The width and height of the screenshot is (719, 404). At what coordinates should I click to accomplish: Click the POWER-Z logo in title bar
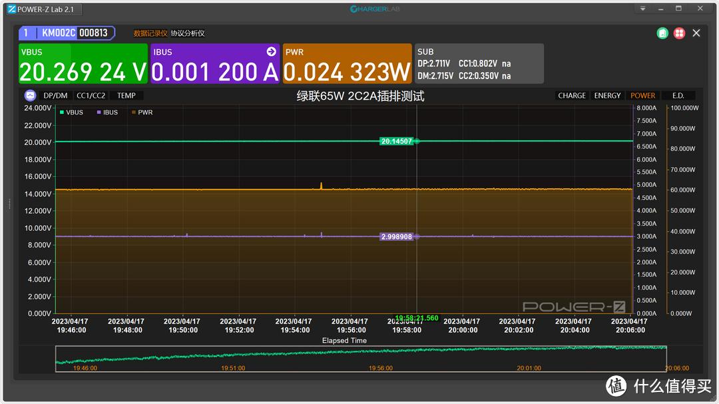(12, 9)
